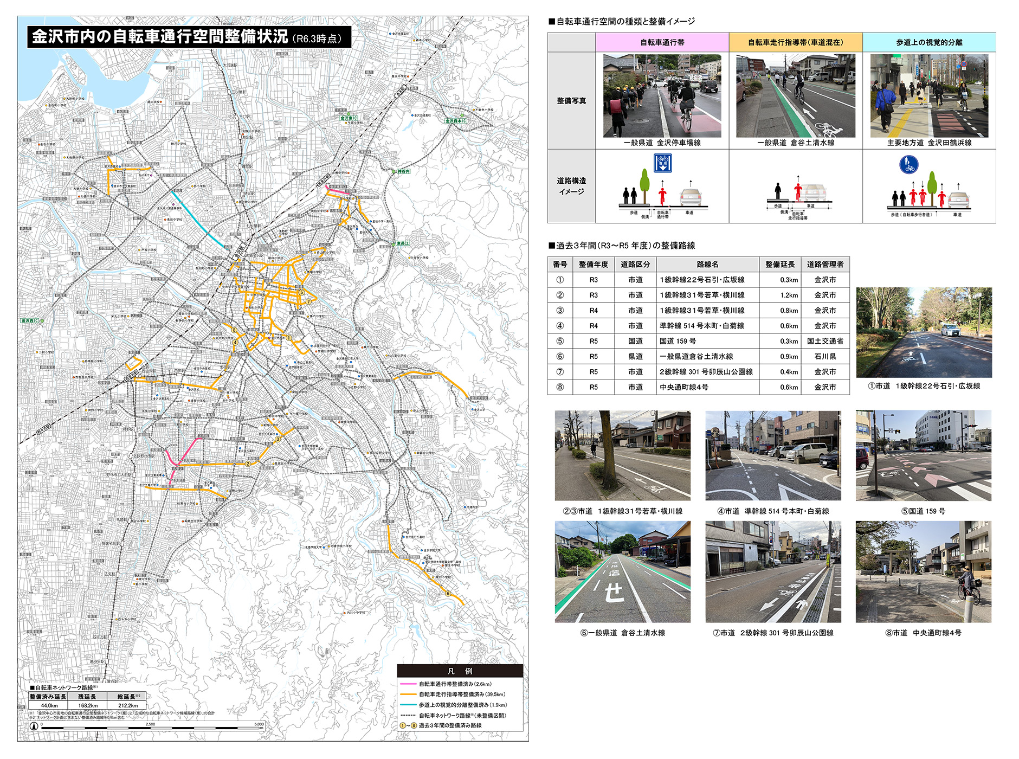This screenshot has width=1019, height=759.
Task: Open the ②③市道 1級幹線31号若草・横川線 photo
Action: click(623, 455)
